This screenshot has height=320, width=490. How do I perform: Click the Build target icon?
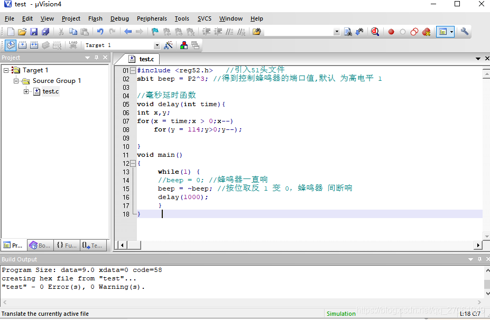point(22,45)
